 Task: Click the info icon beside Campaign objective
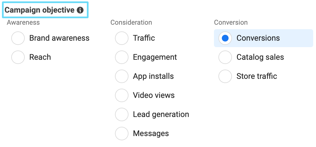pyautogui.click(x=80, y=10)
